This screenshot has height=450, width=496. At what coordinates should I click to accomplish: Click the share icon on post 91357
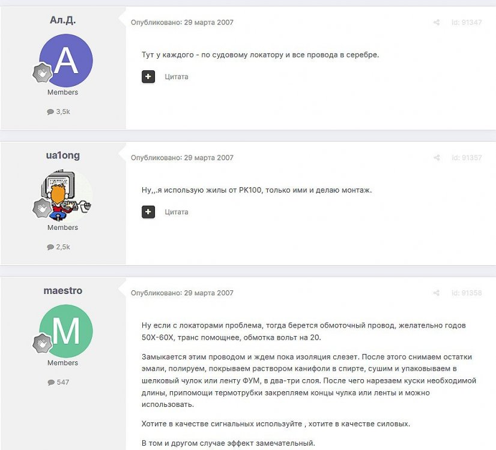click(x=437, y=157)
